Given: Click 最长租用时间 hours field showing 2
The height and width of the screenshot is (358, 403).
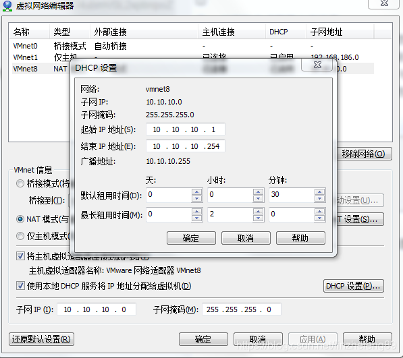Looking at the screenshot, I should click(x=230, y=214).
